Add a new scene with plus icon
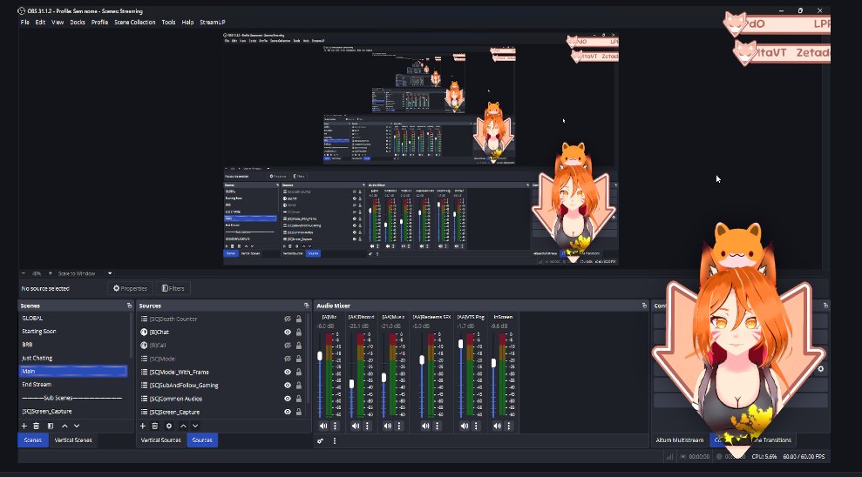This screenshot has width=862, height=477. point(24,426)
